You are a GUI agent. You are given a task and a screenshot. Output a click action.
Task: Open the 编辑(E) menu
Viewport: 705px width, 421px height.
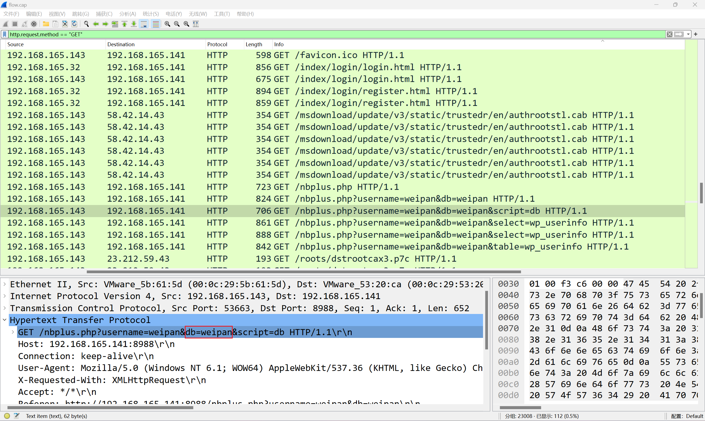tap(34, 14)
